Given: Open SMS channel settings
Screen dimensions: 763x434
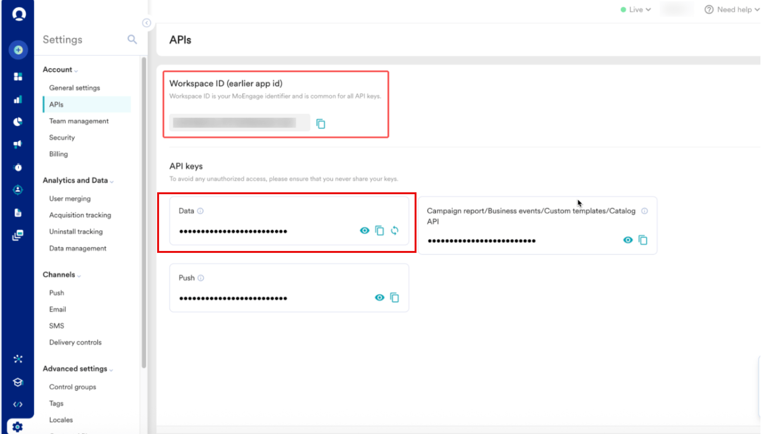Looking at the screenshot, I should 56,326.
